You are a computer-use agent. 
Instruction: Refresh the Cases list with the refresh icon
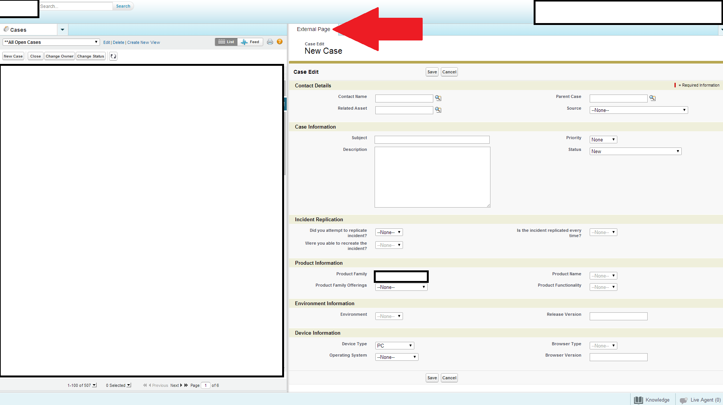pos(113,56)
